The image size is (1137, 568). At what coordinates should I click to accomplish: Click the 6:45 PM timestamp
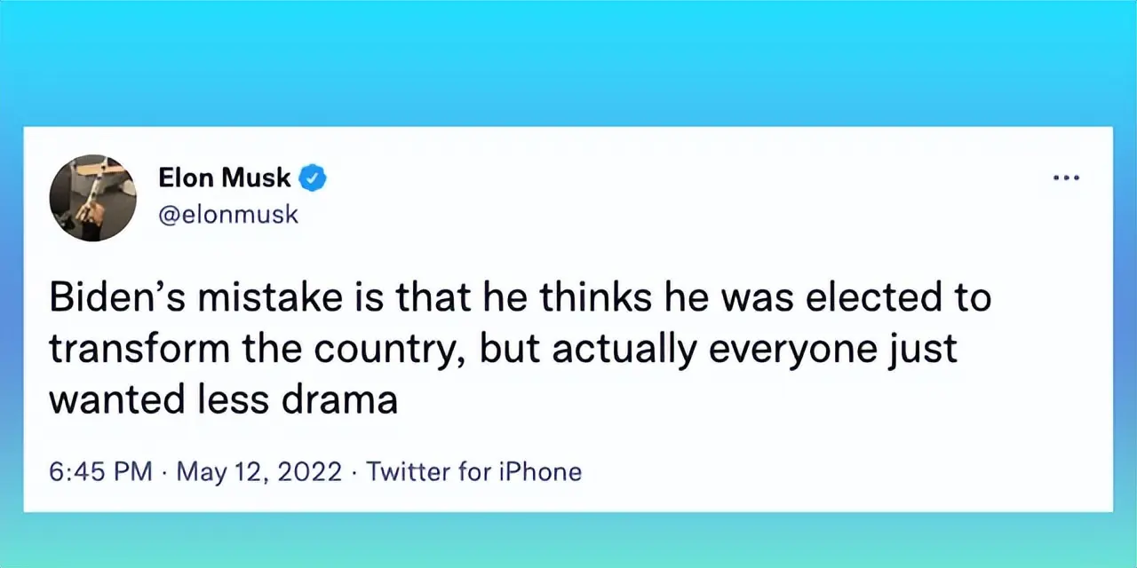point(100,471)
